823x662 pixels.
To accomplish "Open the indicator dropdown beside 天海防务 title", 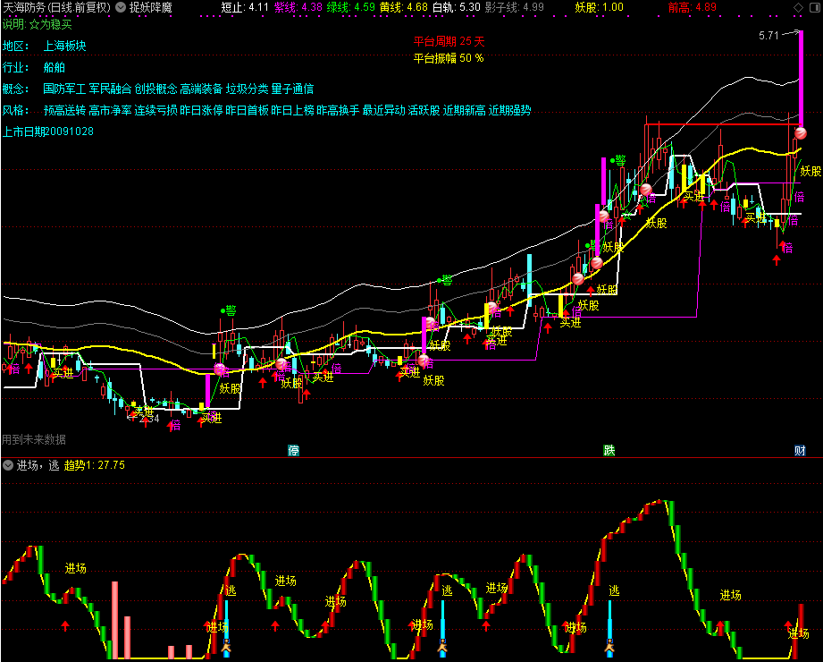I will 121,7.
